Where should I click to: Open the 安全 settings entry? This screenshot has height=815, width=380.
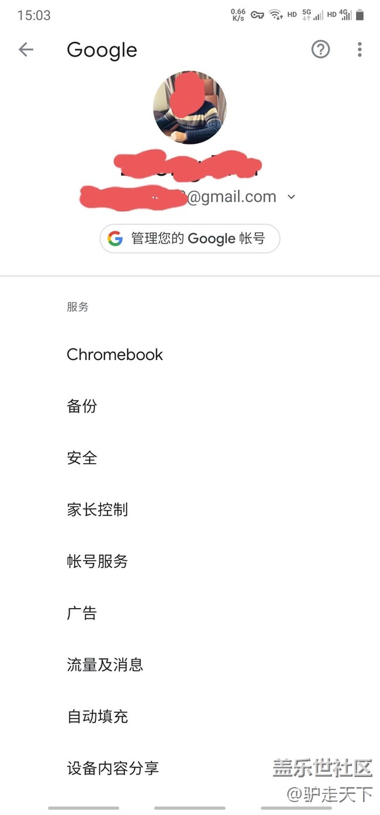pos(82,458)
